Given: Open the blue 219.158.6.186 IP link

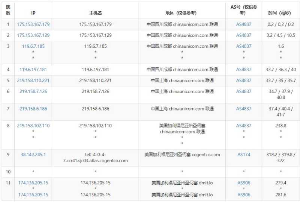Looking at the screenshot, I should point(33,109).
